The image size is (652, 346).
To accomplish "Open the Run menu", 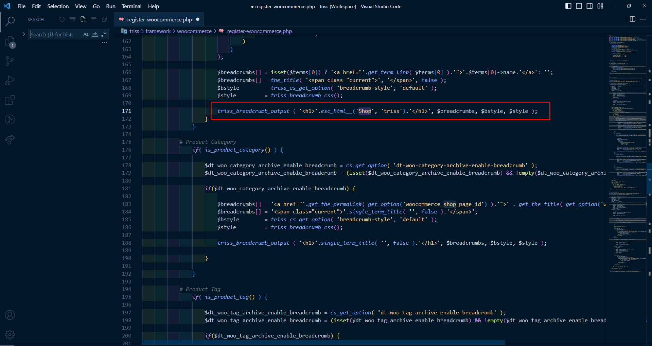I will 111,6.
